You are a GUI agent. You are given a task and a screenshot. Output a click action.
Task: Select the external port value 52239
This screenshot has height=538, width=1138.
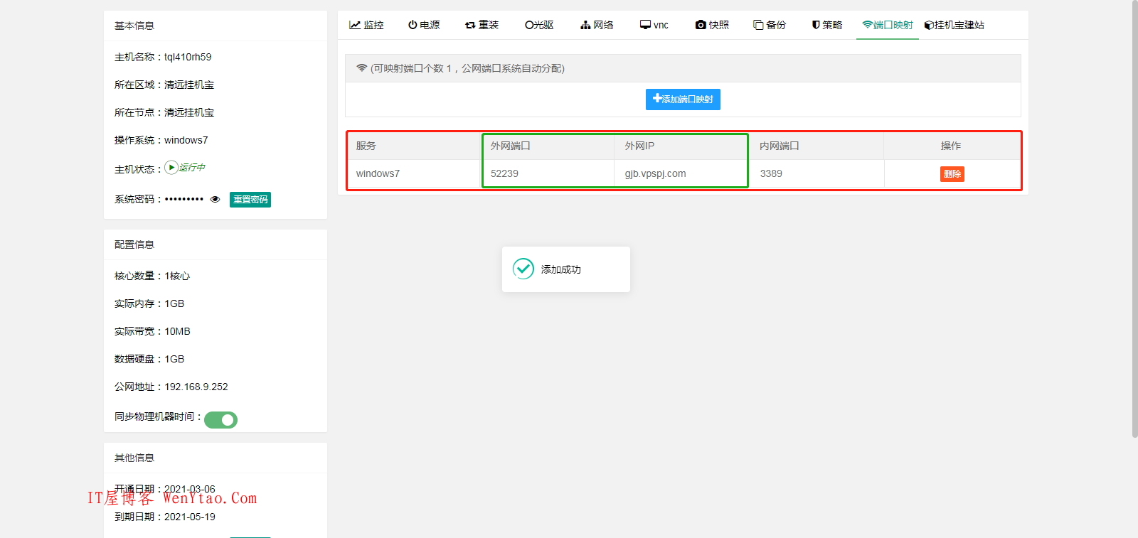tap(504, 173)
